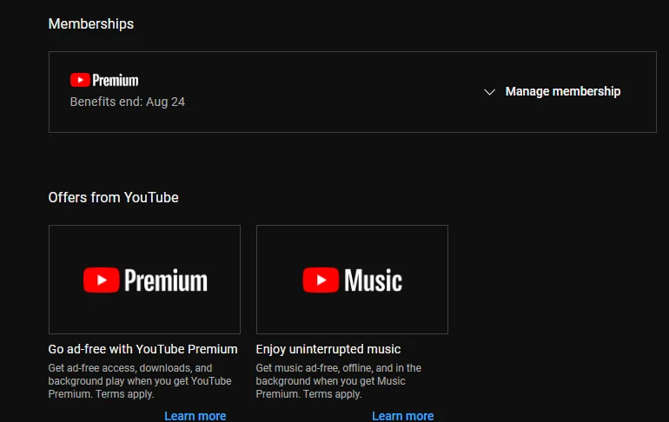Select 'Enjoy uninterrupted music' heading
The height and width of the screenshot is (422, 669).
click(x=328, y=349)
